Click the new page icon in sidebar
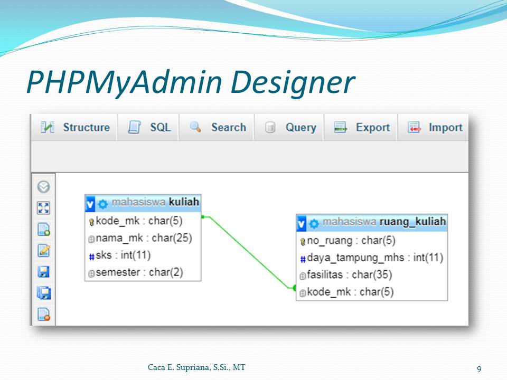This screenshot has height=380, width=507. pos(44,229)
